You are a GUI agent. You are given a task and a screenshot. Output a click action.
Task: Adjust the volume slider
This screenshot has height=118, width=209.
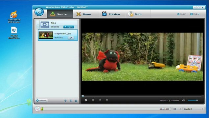tap(194, 100)
